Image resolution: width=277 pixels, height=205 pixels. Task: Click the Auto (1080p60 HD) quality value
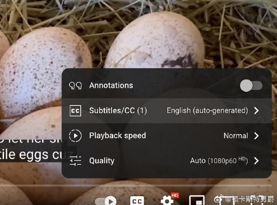pyautogui.click(x=219, y=160)
